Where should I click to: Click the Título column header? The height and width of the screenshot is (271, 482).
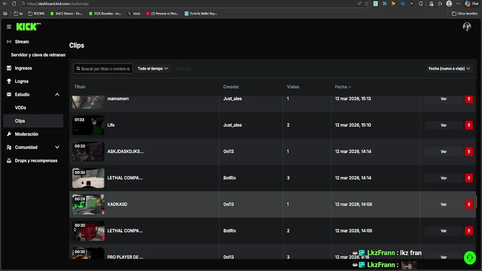click(80, 87)
